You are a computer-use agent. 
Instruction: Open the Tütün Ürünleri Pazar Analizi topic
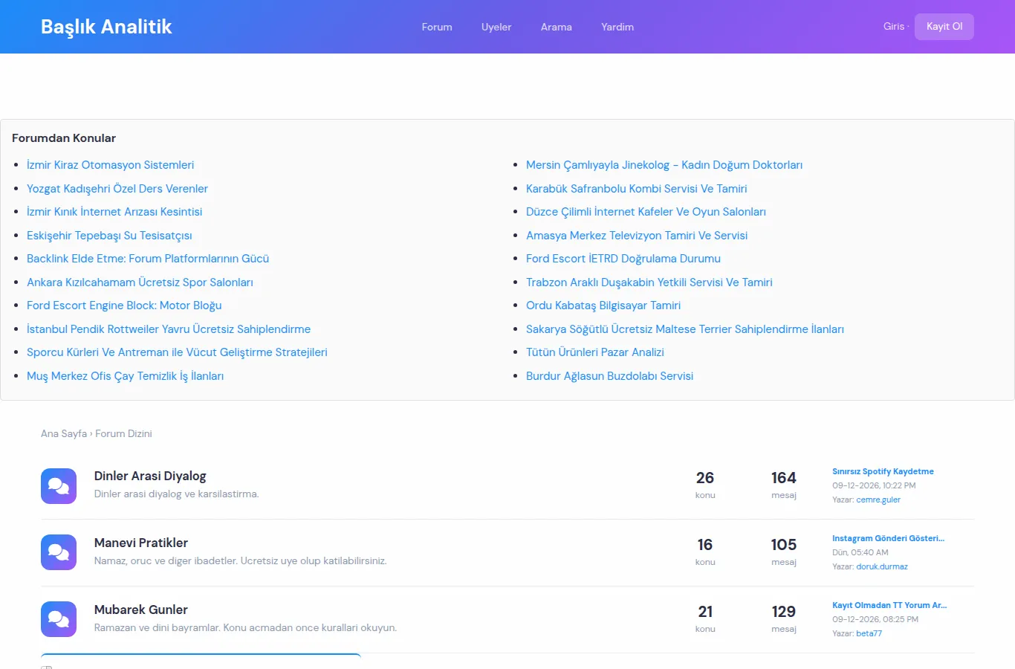(x=595, y=352)
